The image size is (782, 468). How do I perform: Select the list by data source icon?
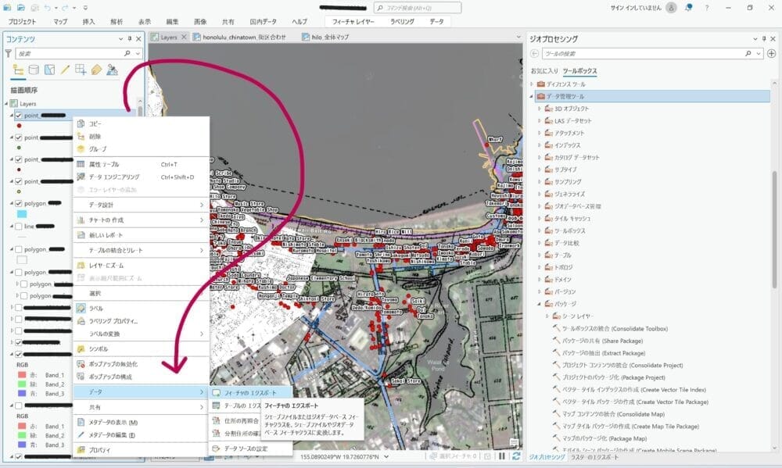coord(34,70)
